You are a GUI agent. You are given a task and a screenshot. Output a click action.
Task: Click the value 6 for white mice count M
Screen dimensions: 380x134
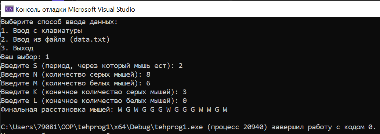[148, 83]
